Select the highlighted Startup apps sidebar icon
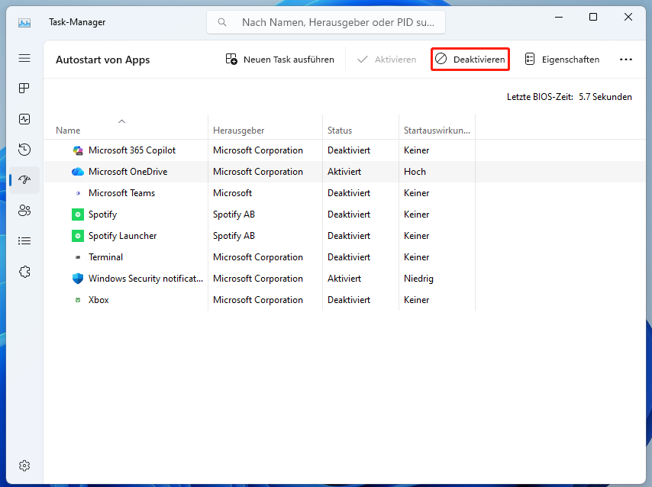Viewport: 652px width, 487px height. pos(24,180)
